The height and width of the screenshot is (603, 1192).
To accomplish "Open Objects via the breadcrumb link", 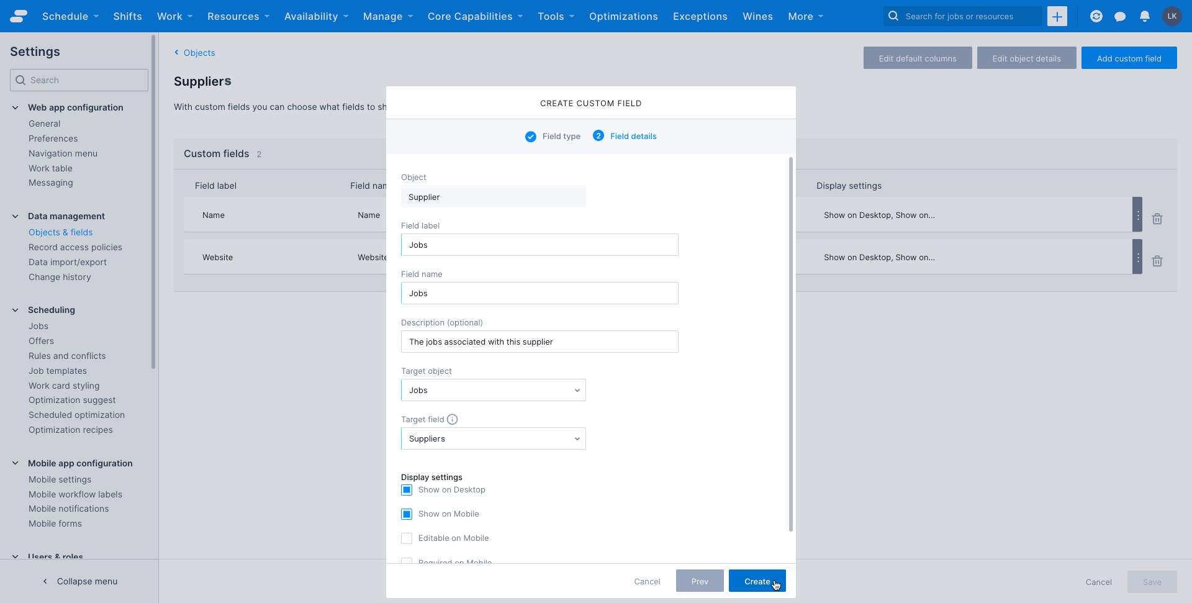I will click(x=199, y=53).
